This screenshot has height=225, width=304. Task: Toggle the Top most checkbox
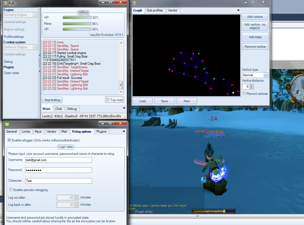pos(108,100)
